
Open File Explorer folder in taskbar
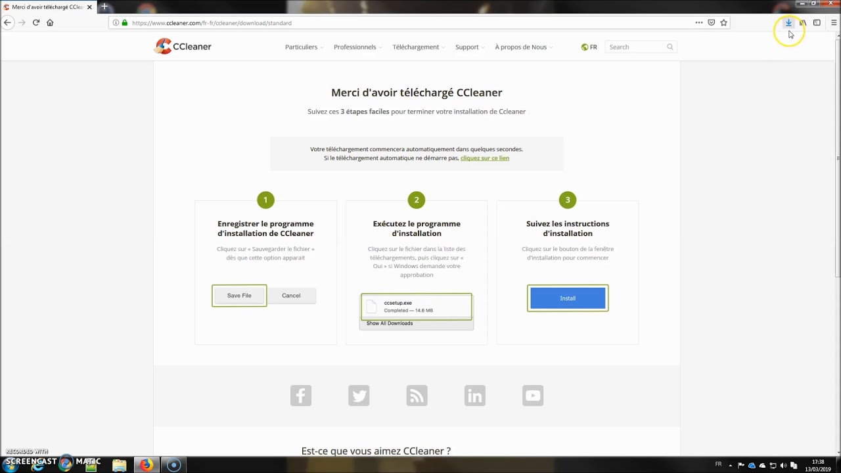[119, 465]
